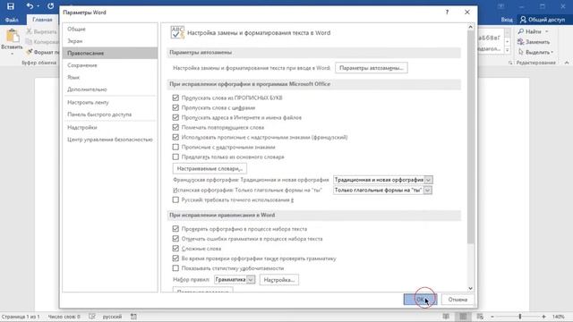The height and width of the screenshot is (322, 573).
Task: Expand the Find dropdown arrow in ribbon
Action: point(547,32)
